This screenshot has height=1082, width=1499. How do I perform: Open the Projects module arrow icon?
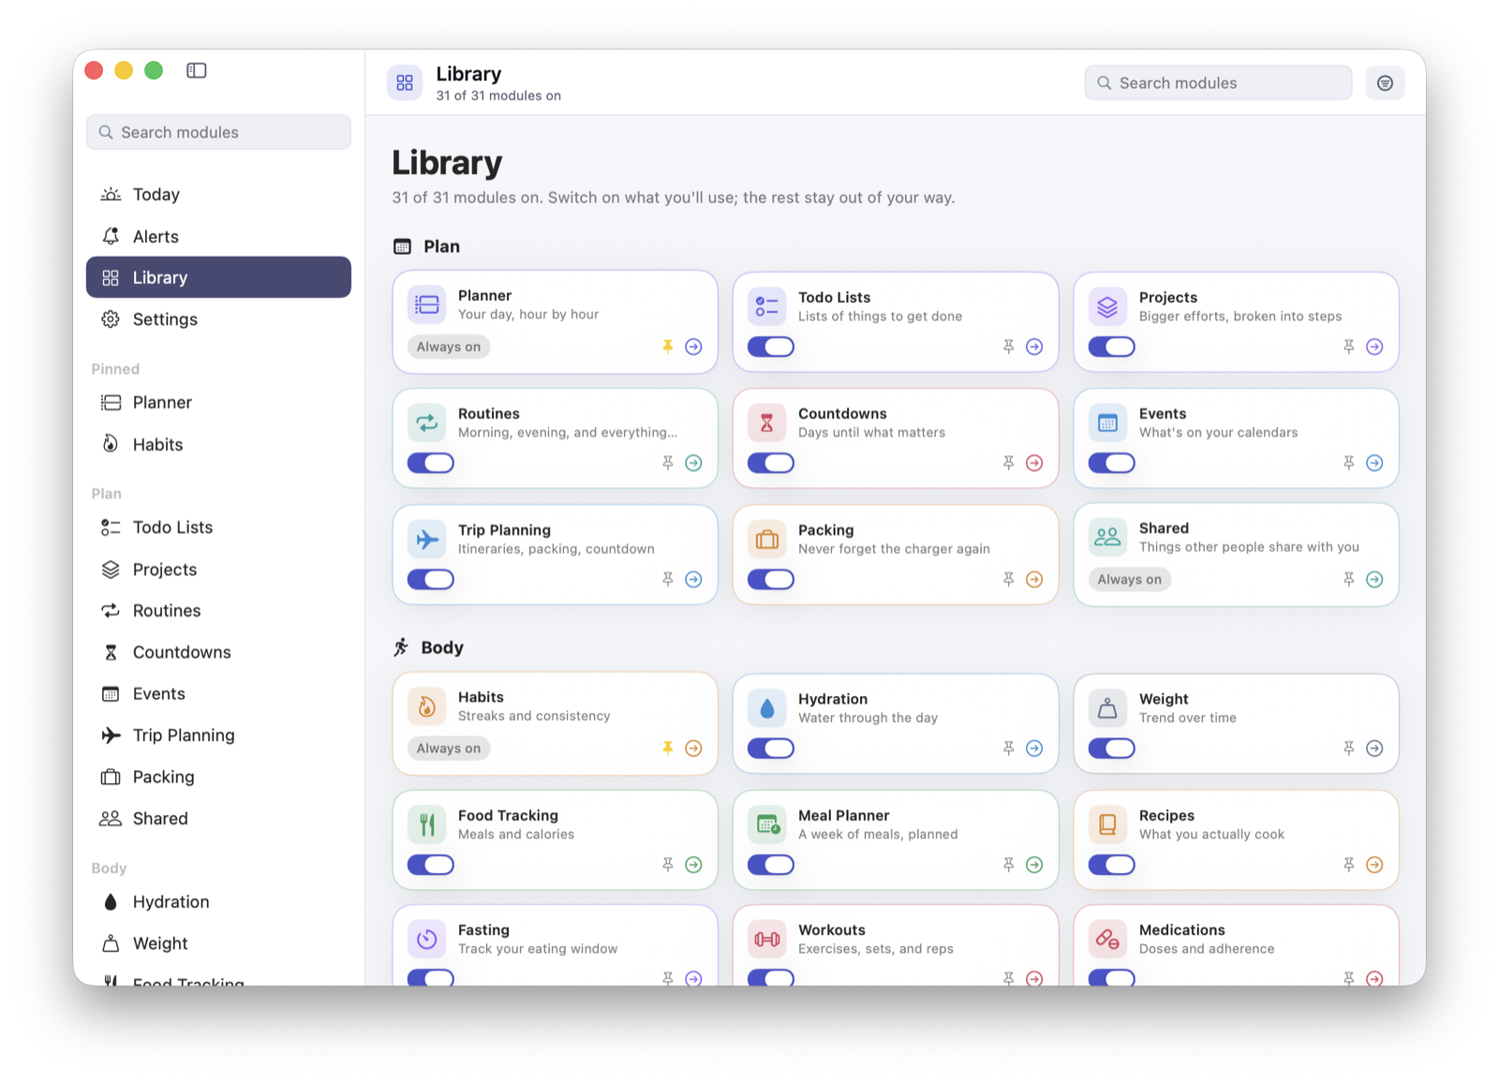click(1374, 347)
